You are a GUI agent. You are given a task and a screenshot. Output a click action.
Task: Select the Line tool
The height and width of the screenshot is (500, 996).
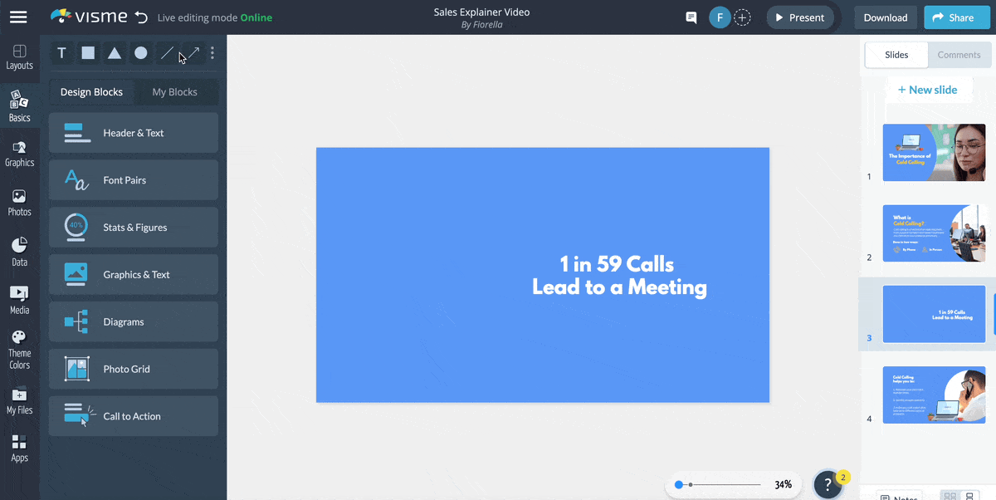tap(166, 52)
